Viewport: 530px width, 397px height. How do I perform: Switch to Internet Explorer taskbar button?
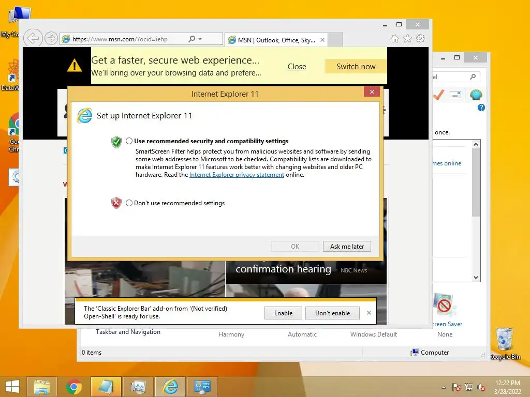pos(170,387)
